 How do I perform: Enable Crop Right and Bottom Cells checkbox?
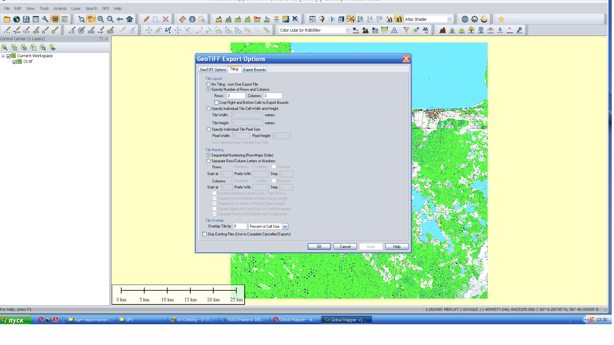tap(216, 103)
